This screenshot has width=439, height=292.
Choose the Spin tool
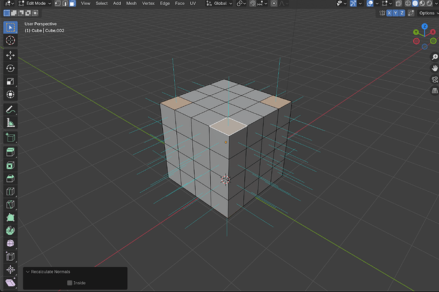pyautogui.click(x=10, y=230)
